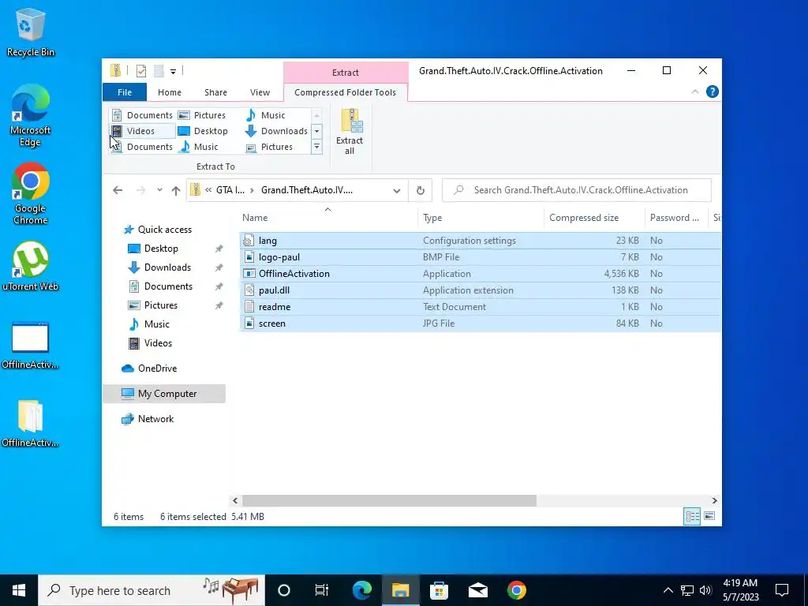Open the recent locations dropdown
808x606 pixels.
coord(159,190)
